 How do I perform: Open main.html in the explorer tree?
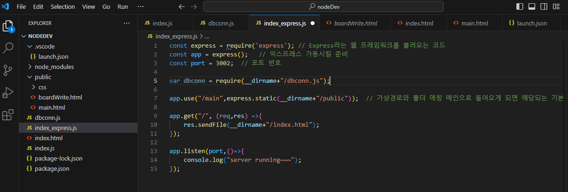point(78,107)
